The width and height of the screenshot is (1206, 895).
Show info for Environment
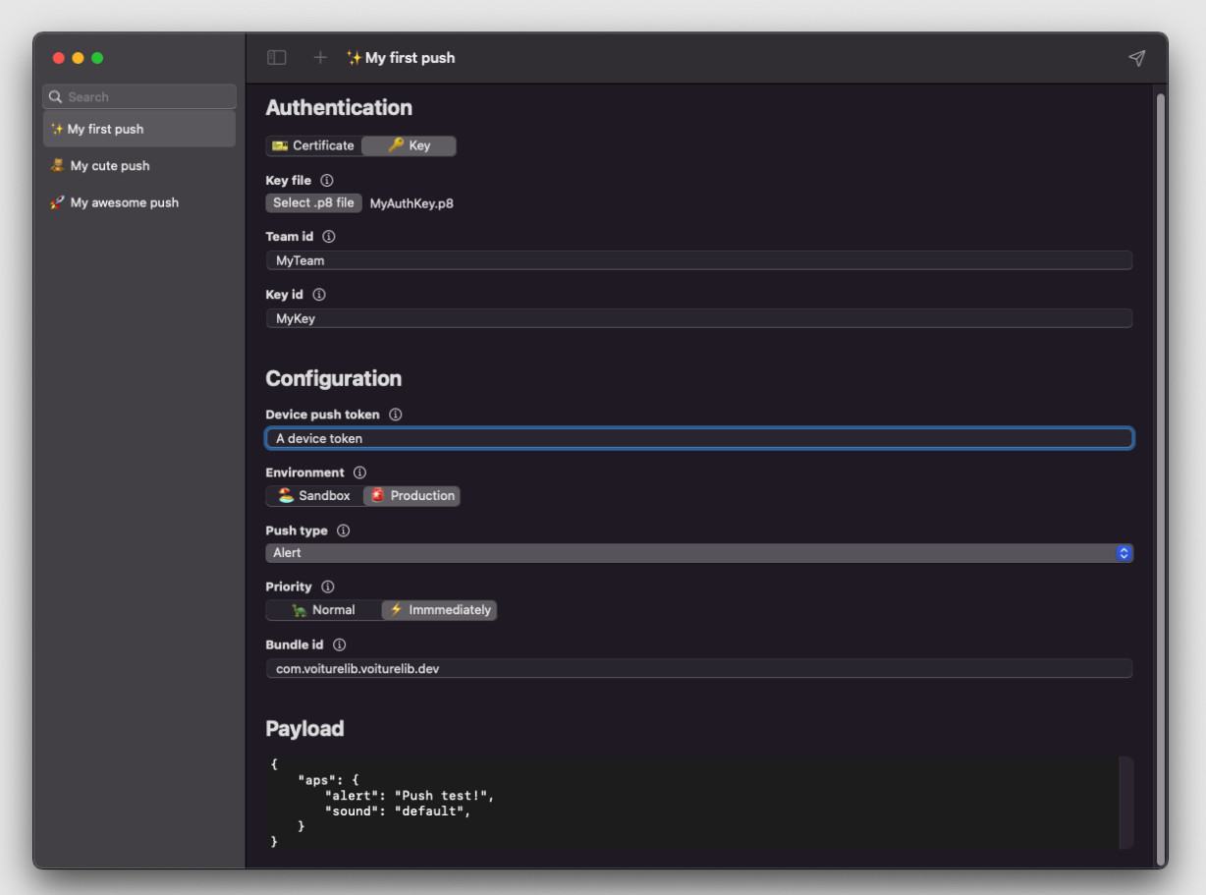(x=360, y=473)
